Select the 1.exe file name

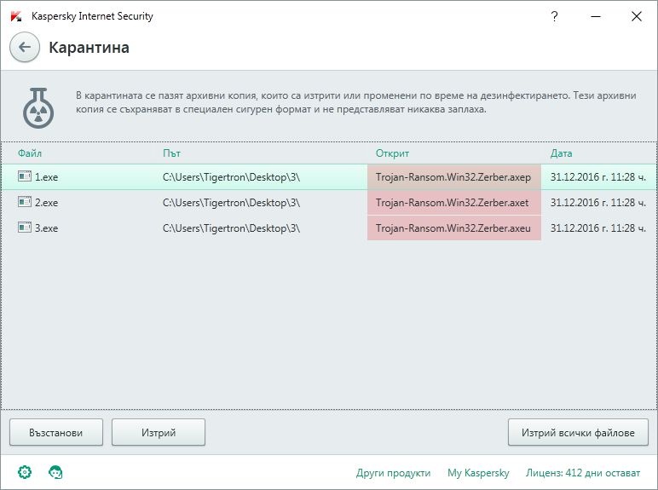(x=46, y=177)
